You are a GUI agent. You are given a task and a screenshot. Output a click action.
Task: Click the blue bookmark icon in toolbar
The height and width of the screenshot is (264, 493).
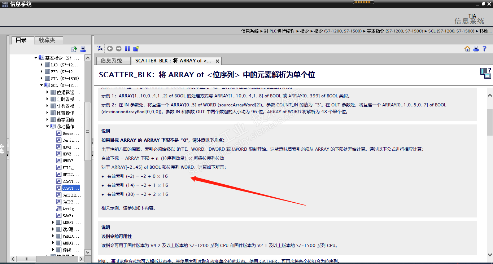(x=127, y=49)
